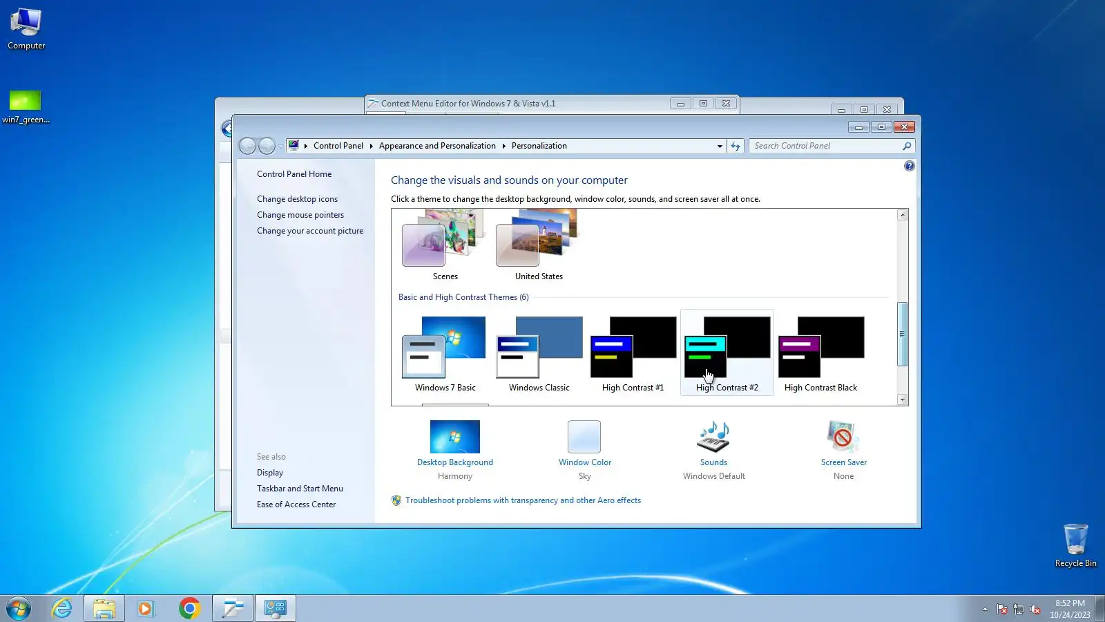Open Ease of Access Center link
This screenshot has width=1105, height=622.
point(296,505)
